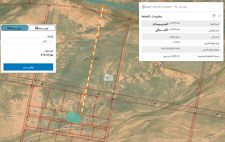Click the area icon in قياس مساحة tab
Screen dimensions: 225x142
37,28
